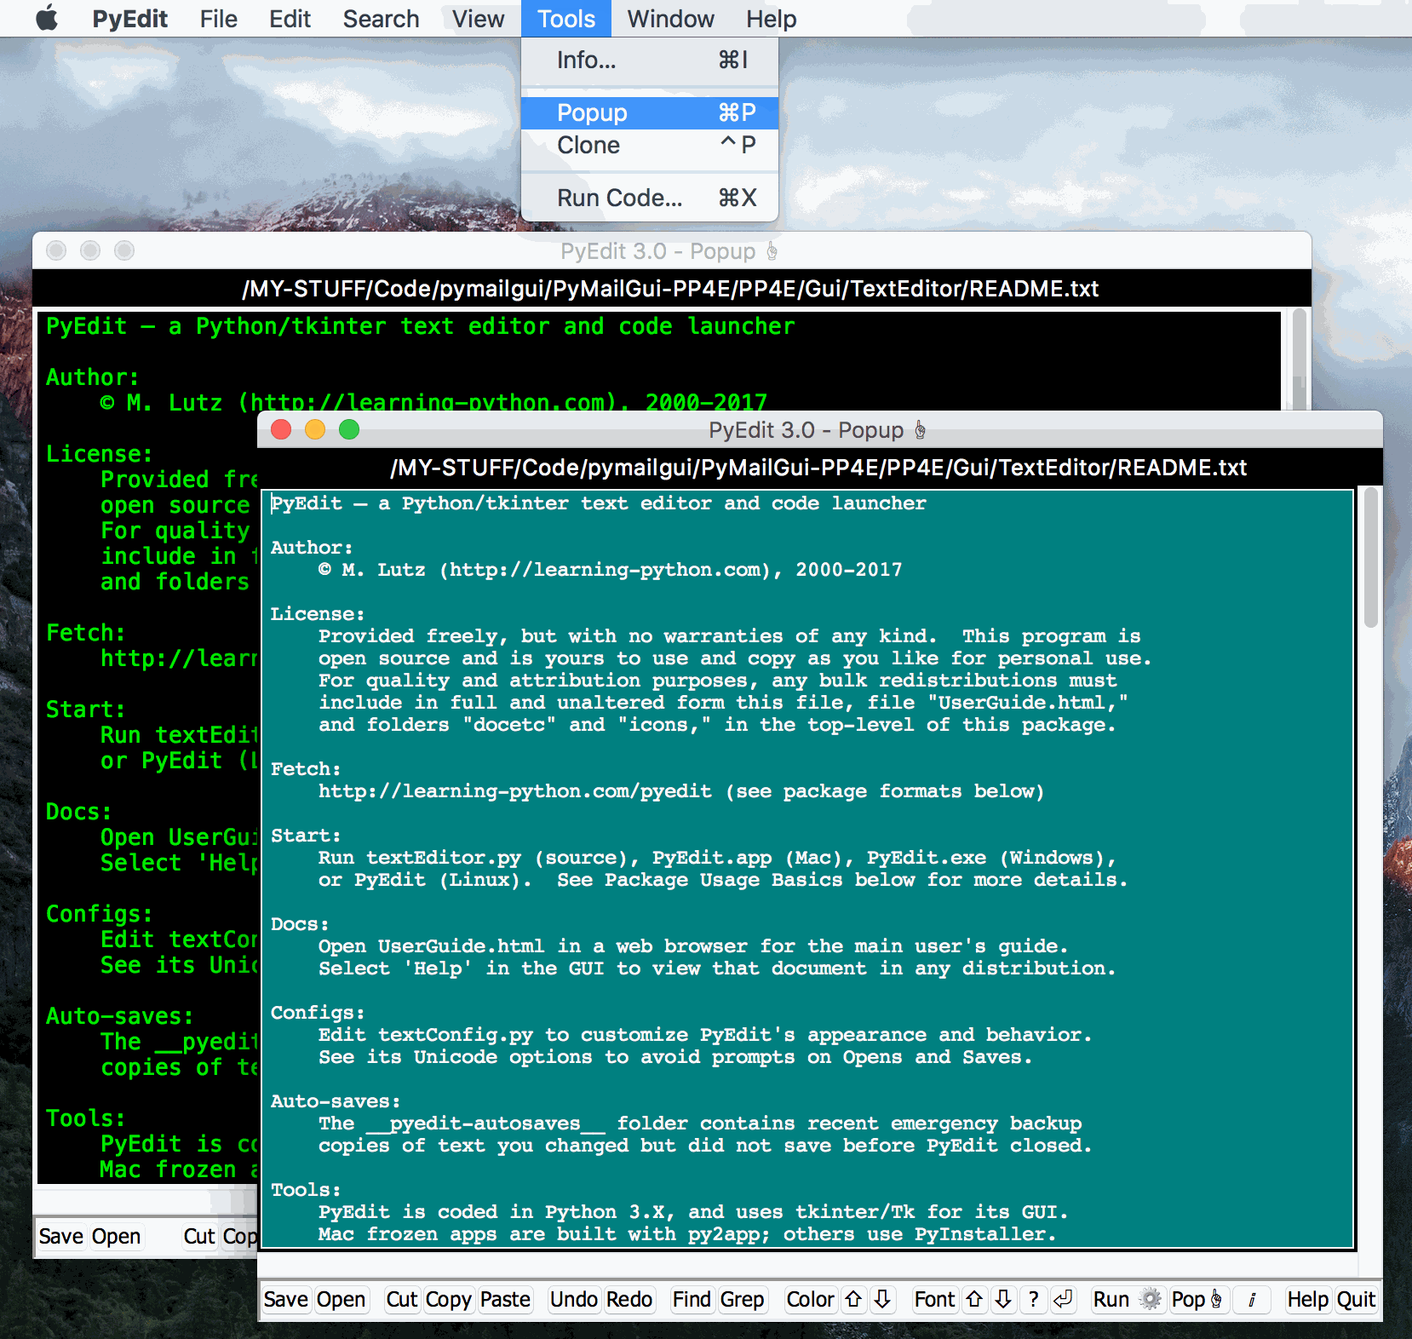Click the learning-python.com/pyedit URL line

coord(681,791)
